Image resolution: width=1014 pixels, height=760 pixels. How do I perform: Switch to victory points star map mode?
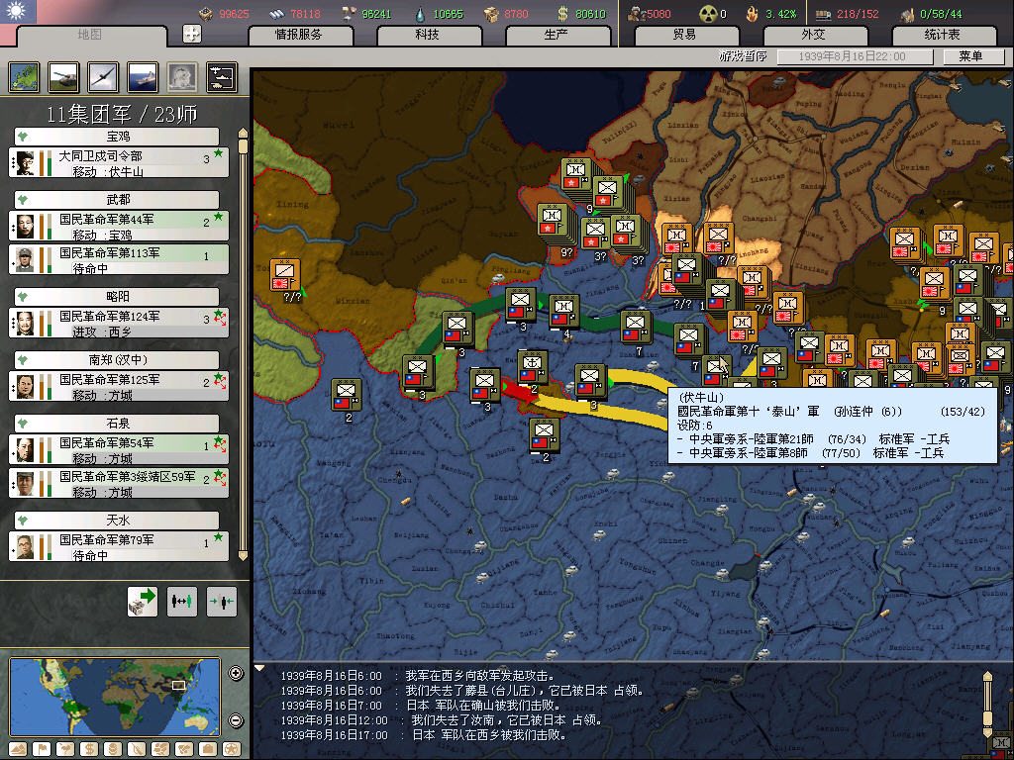(232, 750)
